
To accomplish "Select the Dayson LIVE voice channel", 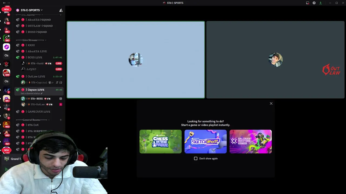I will pyautogui.click(x=39, y=91).
